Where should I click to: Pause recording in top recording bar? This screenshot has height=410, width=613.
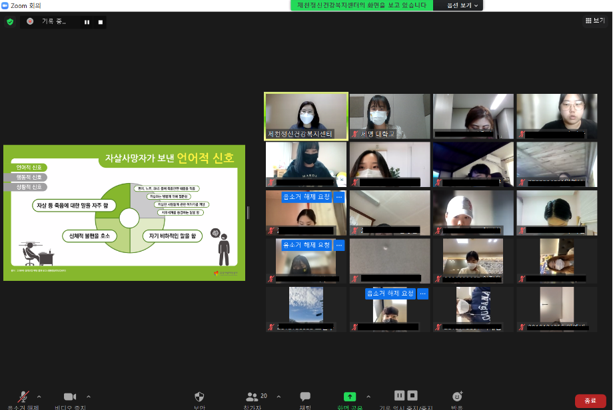pos(87,22)
